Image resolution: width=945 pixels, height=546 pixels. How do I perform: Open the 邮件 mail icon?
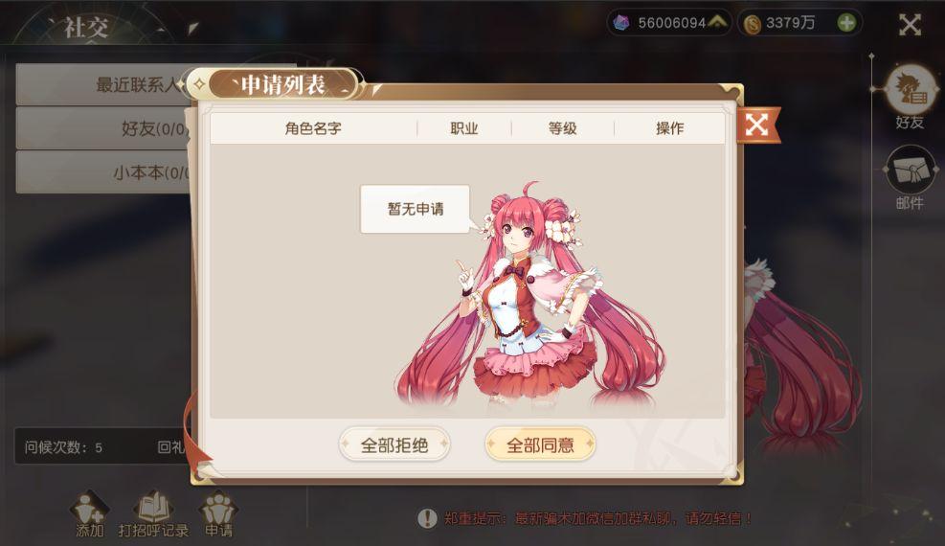910,170
